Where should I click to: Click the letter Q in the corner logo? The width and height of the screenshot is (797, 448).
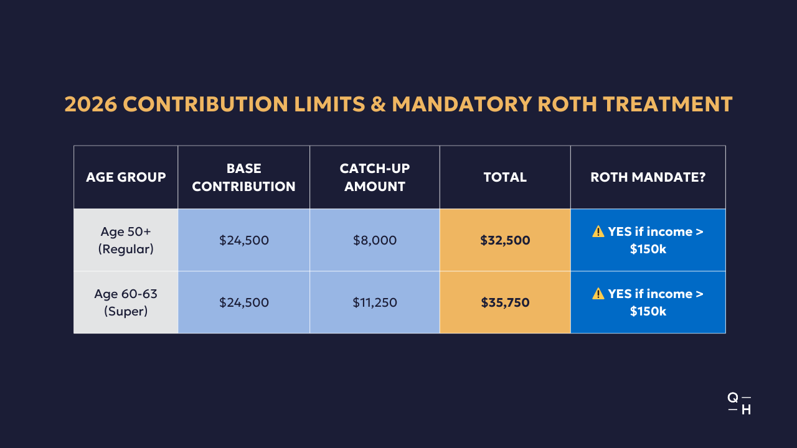point(732,398)
